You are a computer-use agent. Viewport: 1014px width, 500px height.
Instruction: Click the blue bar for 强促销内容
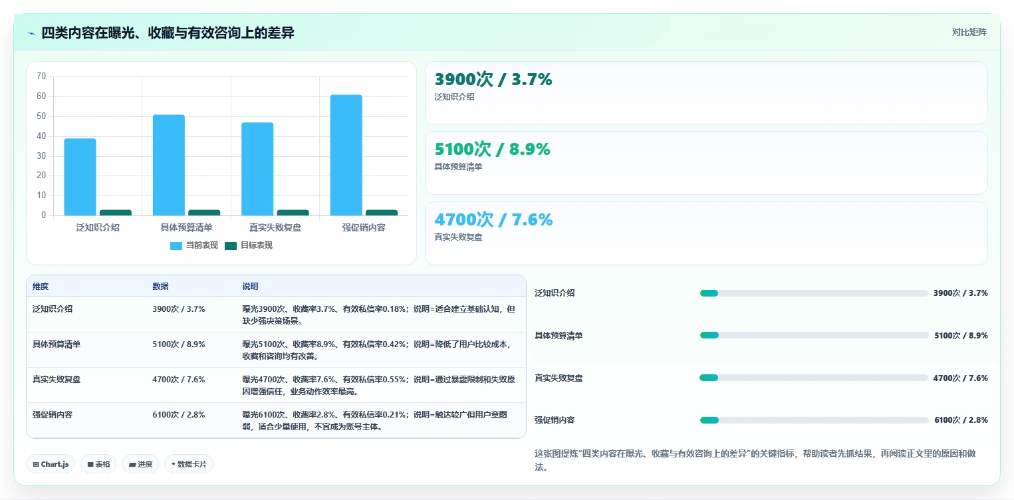(346, 155)
